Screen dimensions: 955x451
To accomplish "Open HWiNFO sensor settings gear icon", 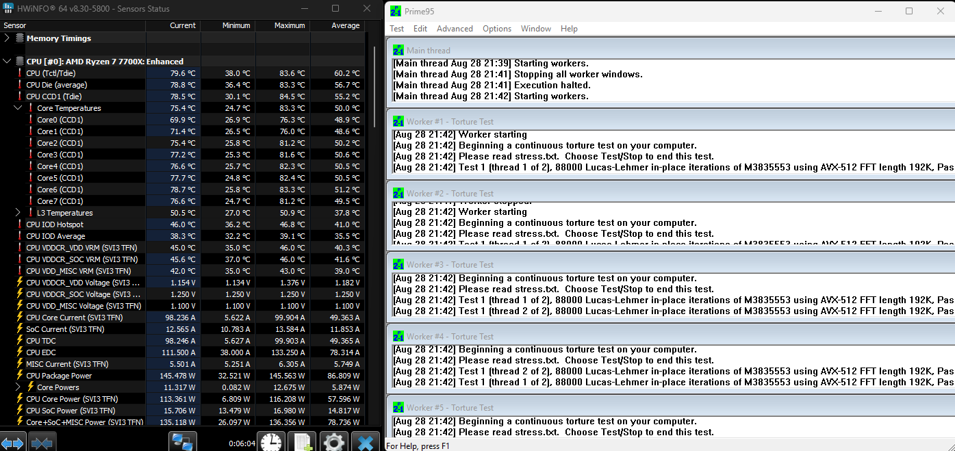I will pyautogui.click(x=333, y=442).
